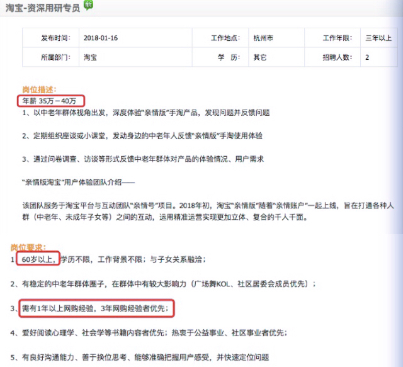Select the date value 2018-01-16
This screenshot has width=403, height=367.
tap(101, 38)
